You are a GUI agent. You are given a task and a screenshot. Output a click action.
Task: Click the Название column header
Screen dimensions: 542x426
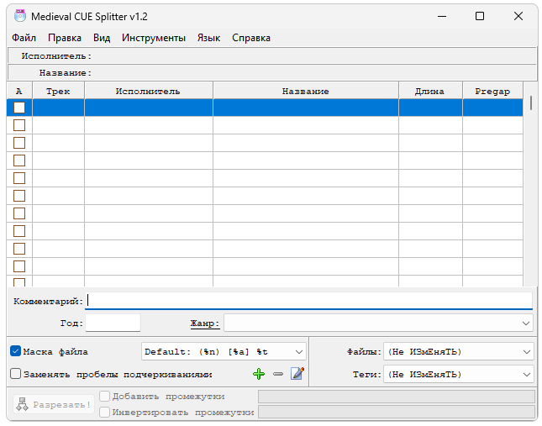coord(306,92)
